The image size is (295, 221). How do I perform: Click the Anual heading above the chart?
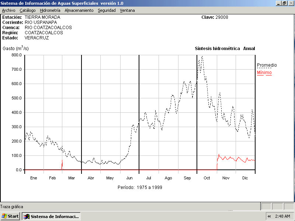[249, 49]
